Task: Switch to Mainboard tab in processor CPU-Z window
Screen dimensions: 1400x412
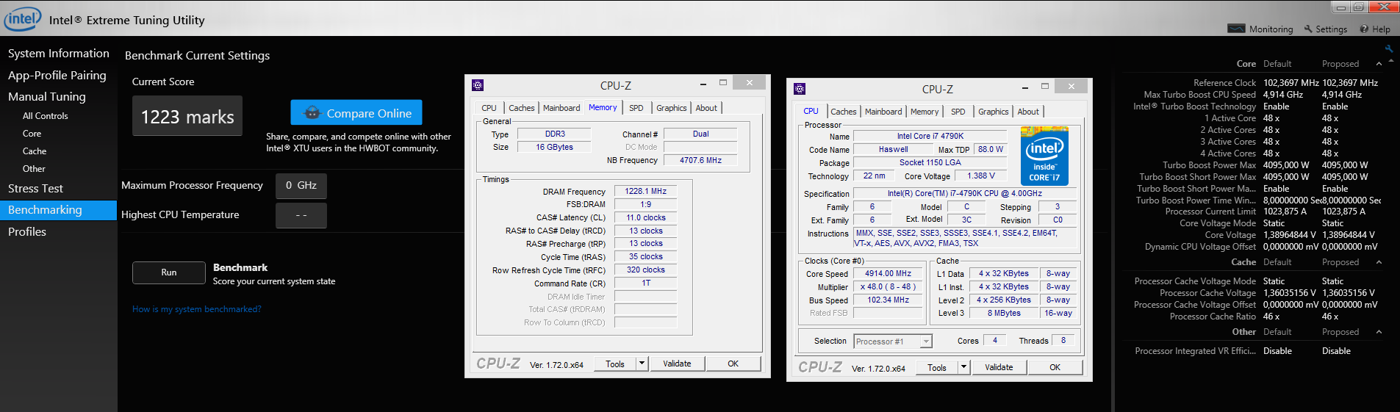Action: click(883, 112)
